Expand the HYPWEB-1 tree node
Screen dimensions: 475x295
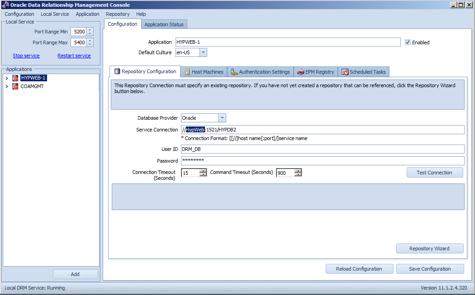tap(7, 78)
